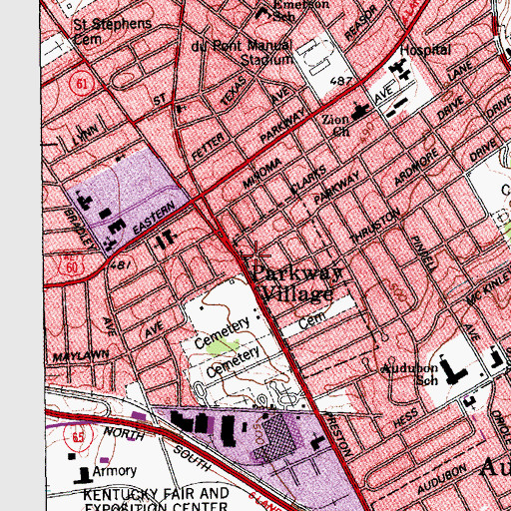This screenshot has width=511, height=511.
Task: Click the Zion Church building symbol
Action: coord(360,112)
